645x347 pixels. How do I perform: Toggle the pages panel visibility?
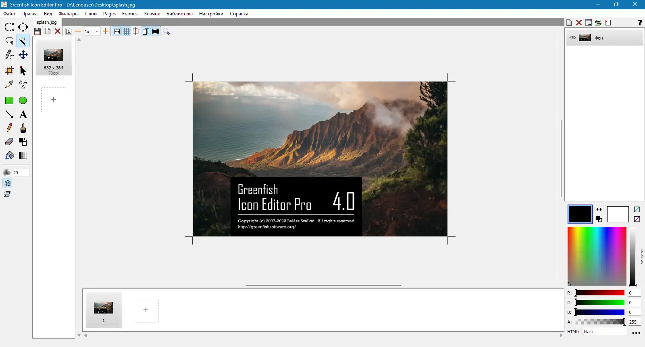(146, 31)
